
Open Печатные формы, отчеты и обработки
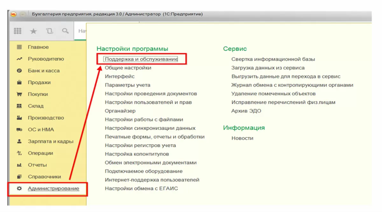[155, 137]
